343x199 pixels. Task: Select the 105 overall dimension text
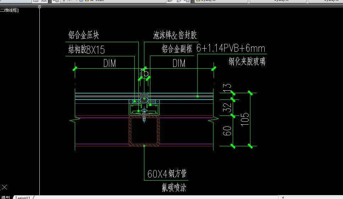pyautogui.click(x=245, y=119)
